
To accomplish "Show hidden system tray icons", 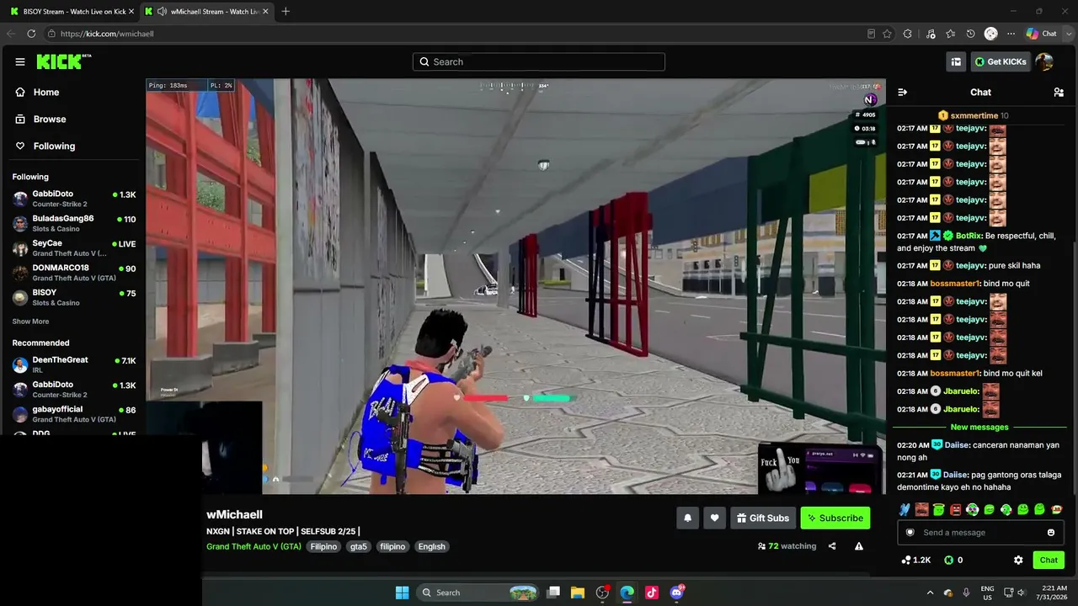I will pos(930,593).
